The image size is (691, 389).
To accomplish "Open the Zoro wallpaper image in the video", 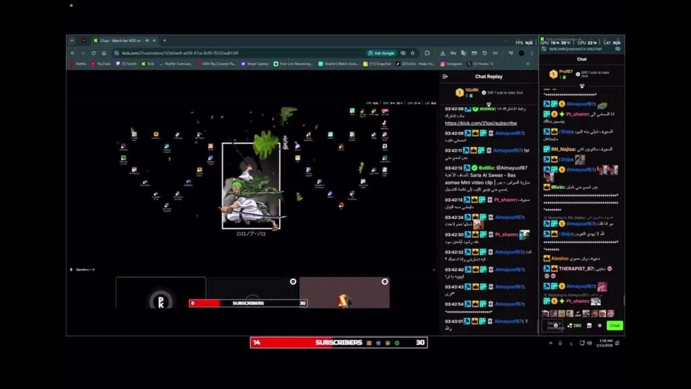I will coord(251,186).
